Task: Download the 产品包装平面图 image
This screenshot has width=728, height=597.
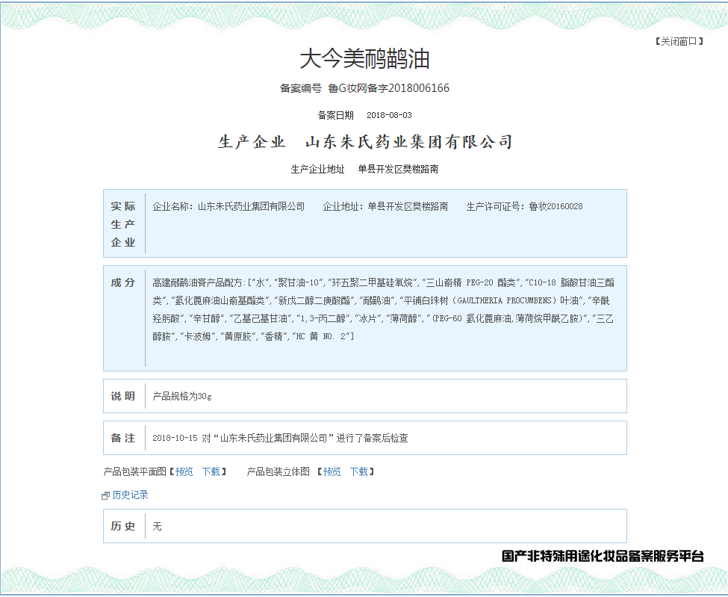Action: tap(211, 472)
